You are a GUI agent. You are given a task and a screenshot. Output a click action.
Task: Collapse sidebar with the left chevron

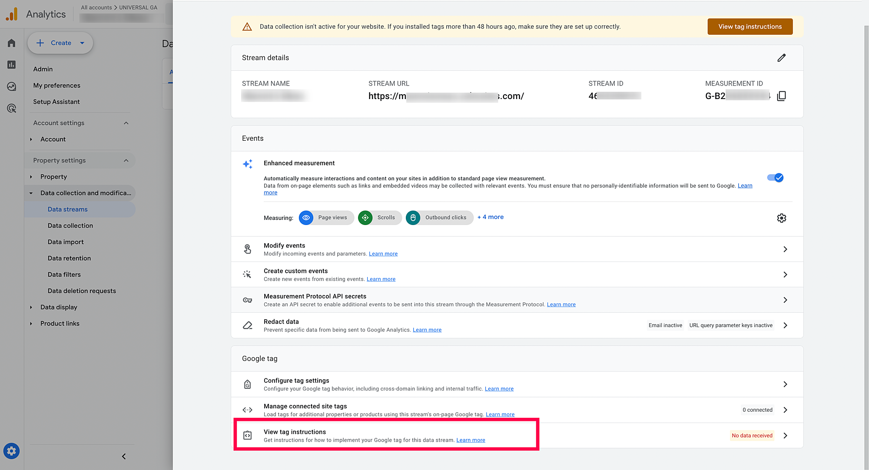[124, 456]
